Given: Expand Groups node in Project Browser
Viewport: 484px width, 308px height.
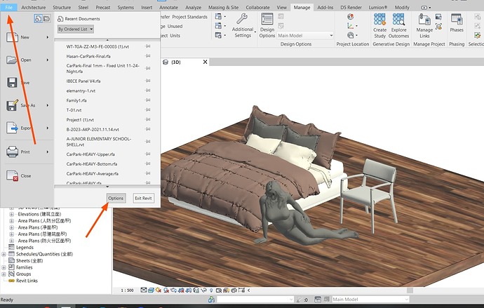Looking at the screenshot, I should click(x=4, y=274).
